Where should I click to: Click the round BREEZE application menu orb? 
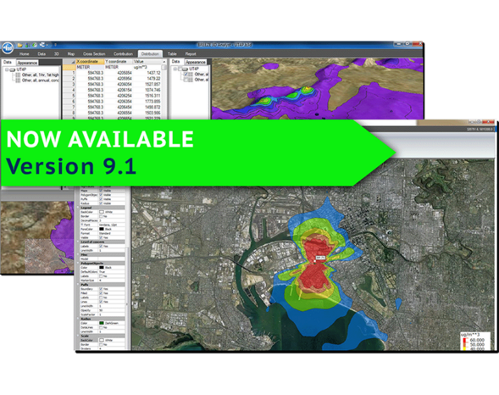[x=7, y=48]
